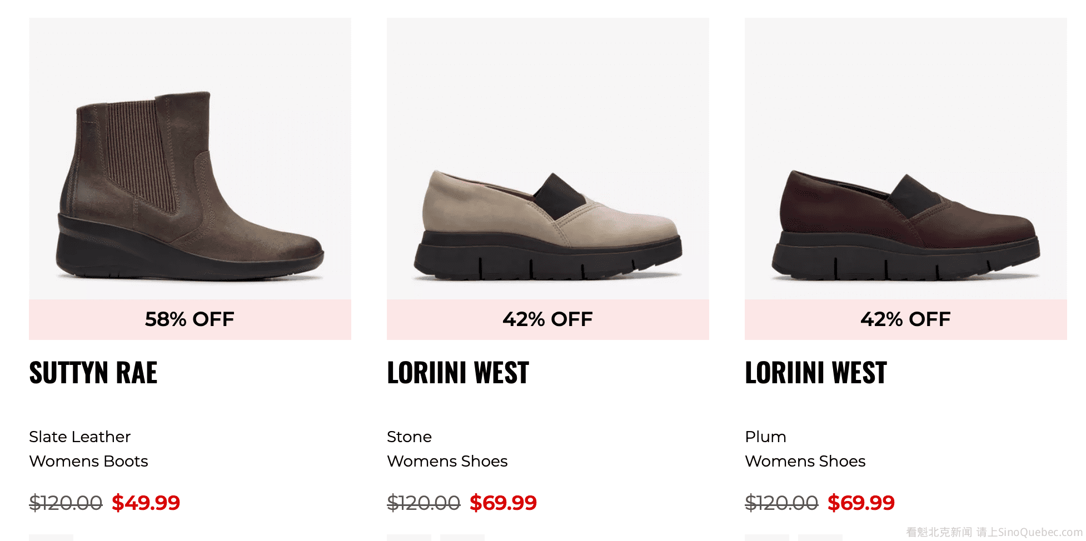Click the Plum color label

point(765,437)
